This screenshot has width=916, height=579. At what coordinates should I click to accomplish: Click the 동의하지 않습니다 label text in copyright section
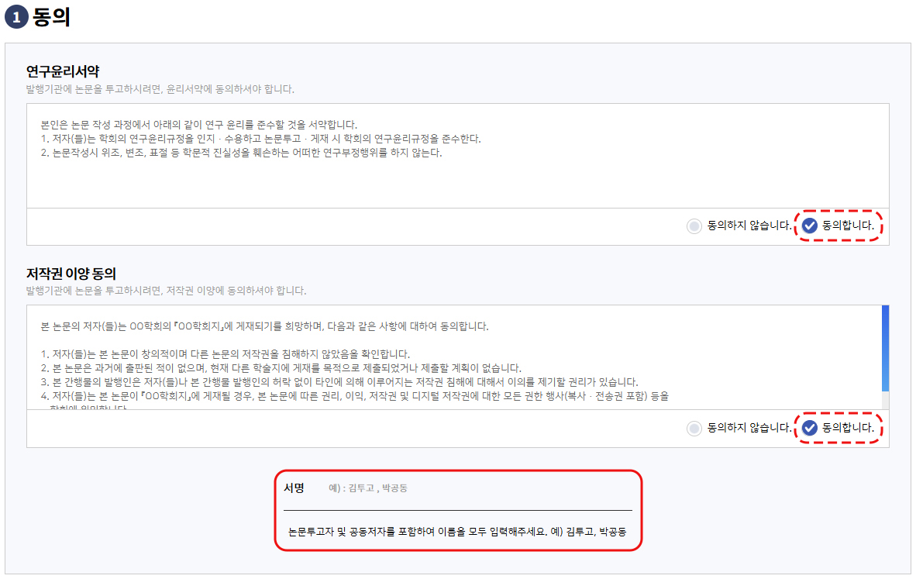(x=749, y=428)
